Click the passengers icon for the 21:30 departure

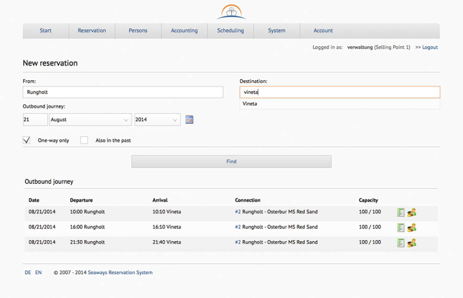(x=411, y=242)
